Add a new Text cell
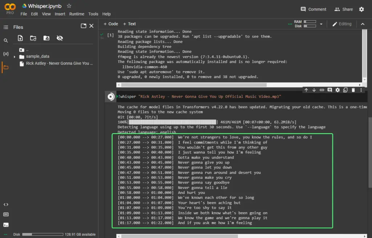 [130, 24]
